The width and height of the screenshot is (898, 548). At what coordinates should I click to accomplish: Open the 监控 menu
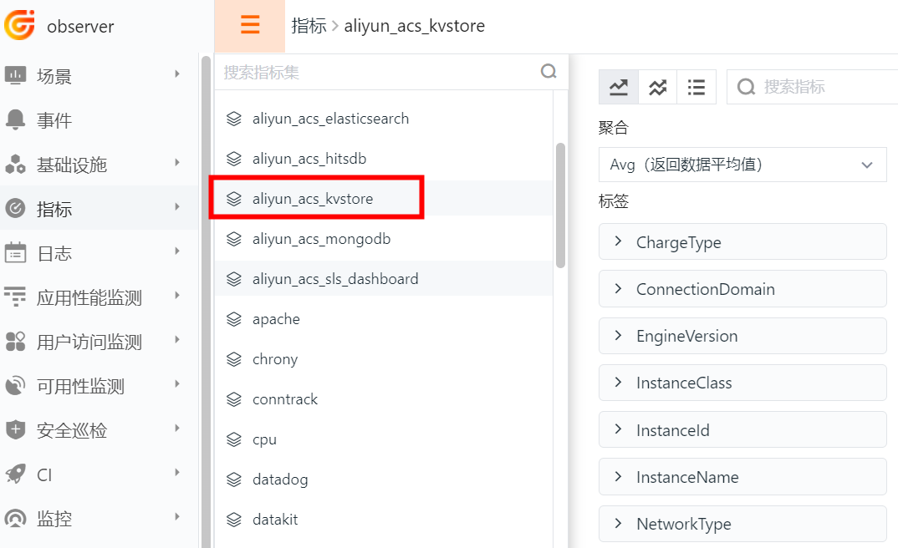pyautogui.click(x=99, y=518)
